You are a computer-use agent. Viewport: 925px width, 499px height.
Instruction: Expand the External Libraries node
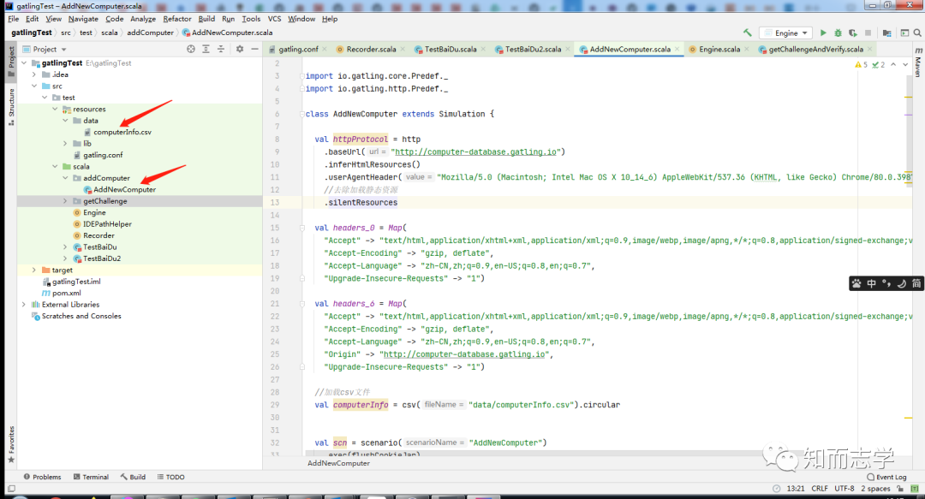point(24,305)
